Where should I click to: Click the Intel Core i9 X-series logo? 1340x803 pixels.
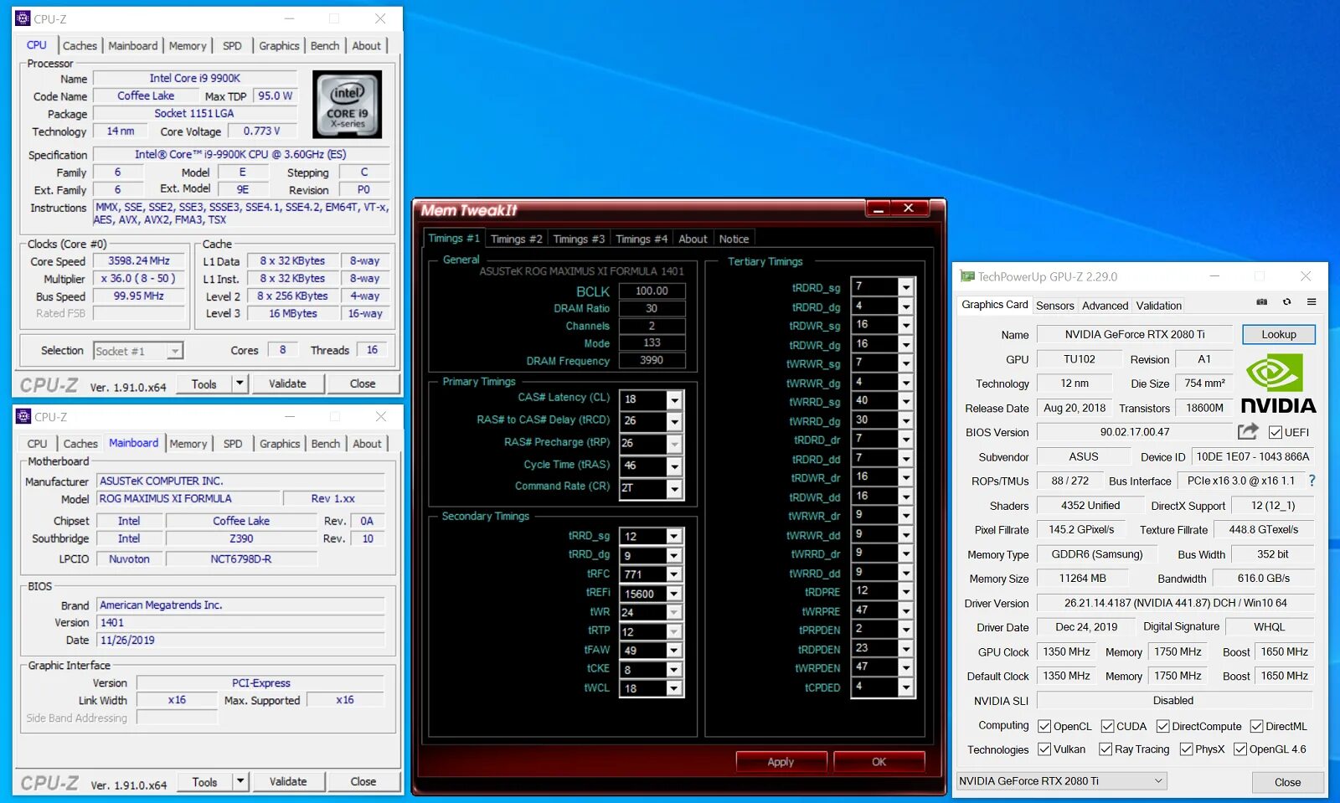pyautogui.click(x=348, y=104)
